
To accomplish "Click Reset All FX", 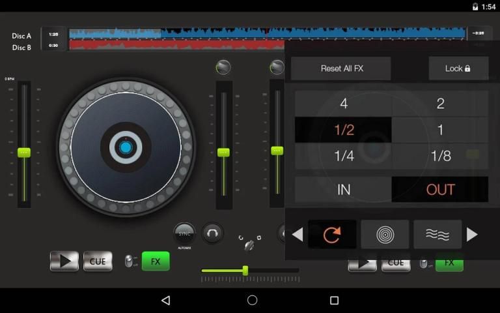I will click(341, 68).
